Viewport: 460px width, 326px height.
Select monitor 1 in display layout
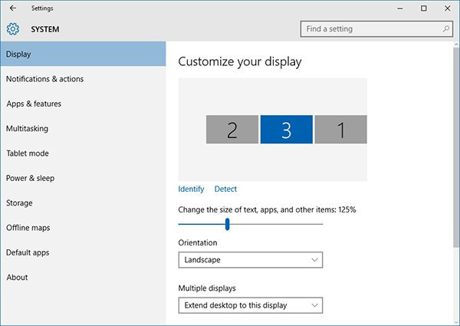tap(340, 130)
